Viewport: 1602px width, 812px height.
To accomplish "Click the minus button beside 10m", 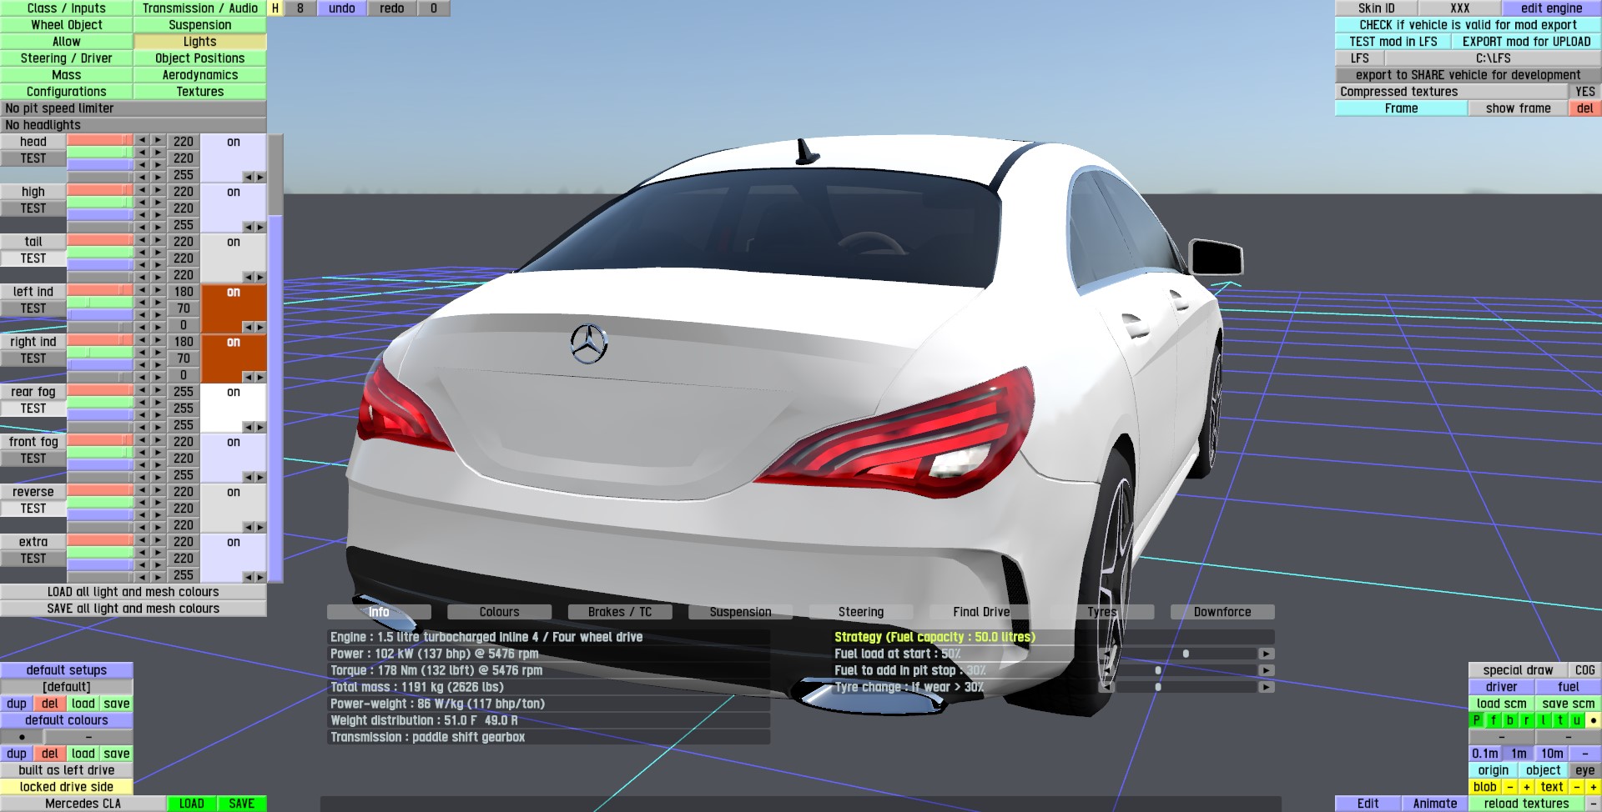I will coord(1585,754).
